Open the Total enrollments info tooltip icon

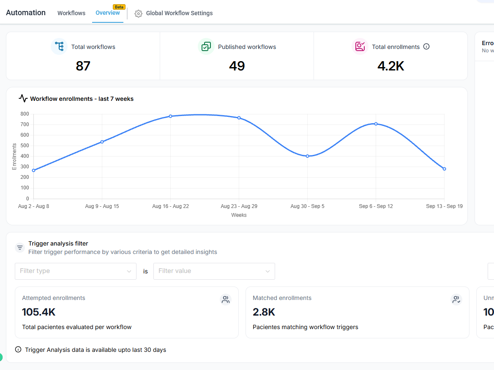click(426, 46)
